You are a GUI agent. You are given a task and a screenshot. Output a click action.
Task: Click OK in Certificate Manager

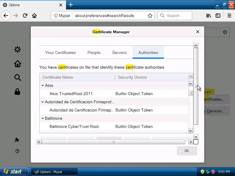[187, 151]
